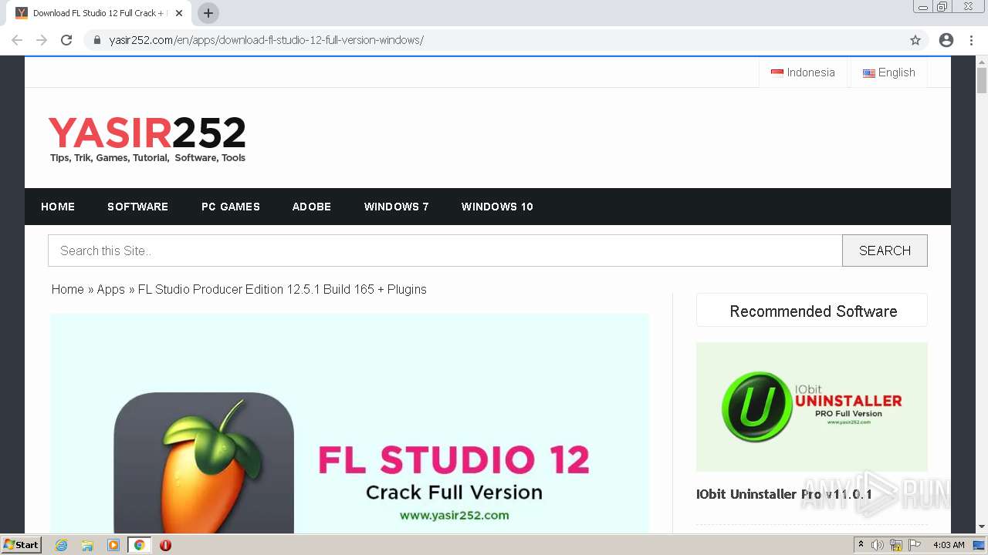This screenshot has width=988, height=555.
Task: Click the padlock site security icon
Action: pos(97,40)
